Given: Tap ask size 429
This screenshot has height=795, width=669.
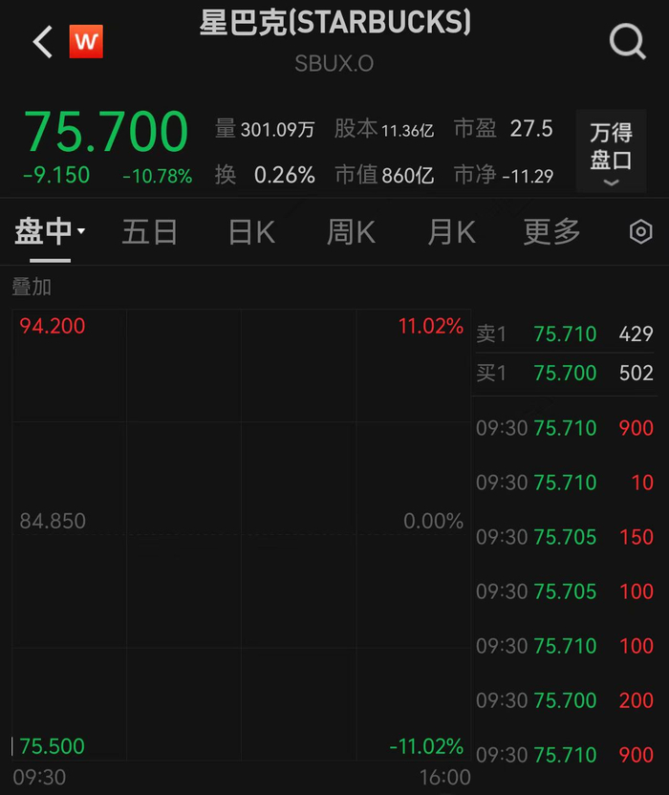Looking at the screenshot, I should pyautogui.click(x=637, y=333).
